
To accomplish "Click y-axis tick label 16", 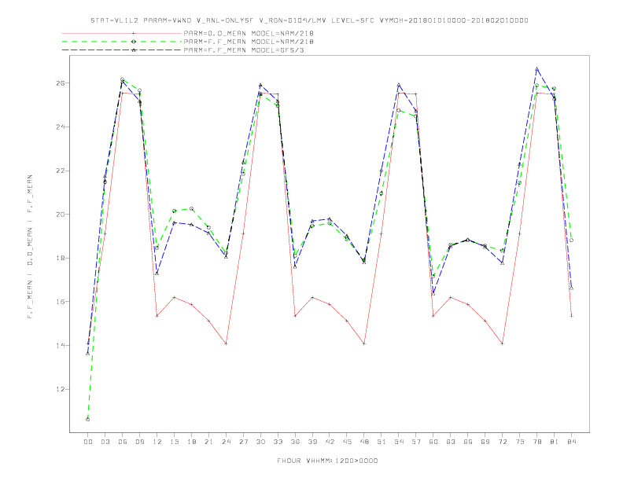I will coord(59,302).
